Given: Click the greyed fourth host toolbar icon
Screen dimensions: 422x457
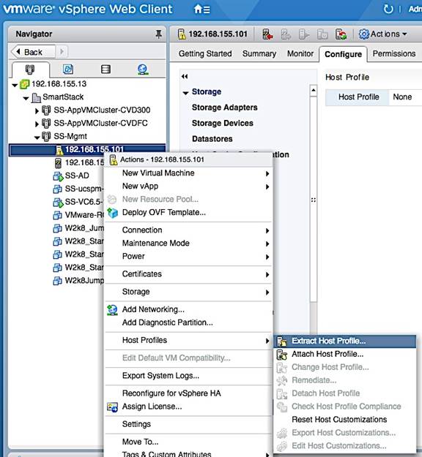Looking at the screenshot, I should tap(322, 34).
